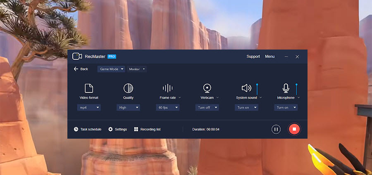
Task: Open the Microphone Turn on dropdown
Action: coord(286,107)
